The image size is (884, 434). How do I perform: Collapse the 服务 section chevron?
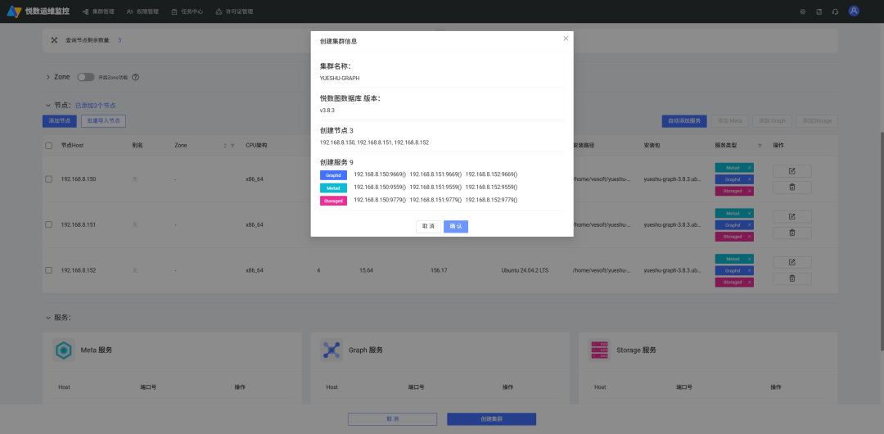tap(48, 318)
